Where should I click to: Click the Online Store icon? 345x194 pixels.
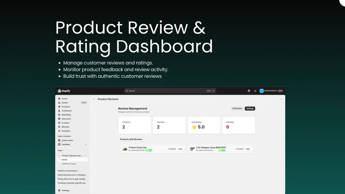click(x=59, y=141)
